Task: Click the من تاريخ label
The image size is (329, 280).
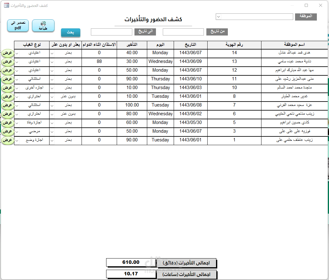Action: pos(217,32)
